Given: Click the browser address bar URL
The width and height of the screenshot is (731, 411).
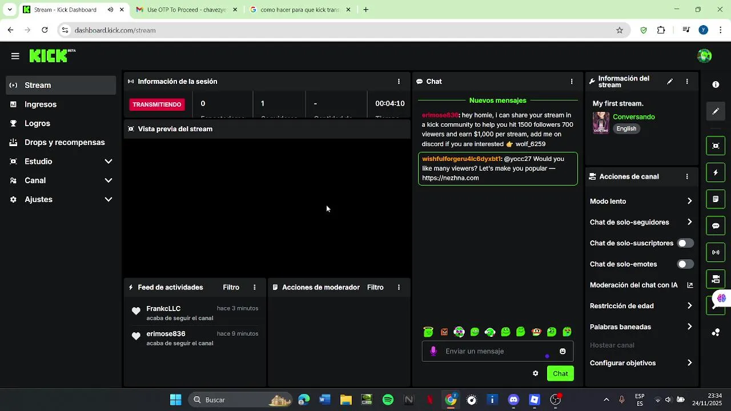Looking at the screenshot, I should pos(115,30).
